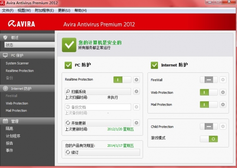Collapse the Internet 防护 sidebar section
The height and width of the screenshot is (168, 237).
(x=27, y=89)
